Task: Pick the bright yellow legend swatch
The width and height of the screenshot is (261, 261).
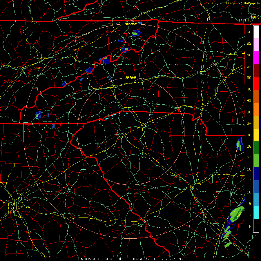Action: pyautogui.click(x=256, y=135)
